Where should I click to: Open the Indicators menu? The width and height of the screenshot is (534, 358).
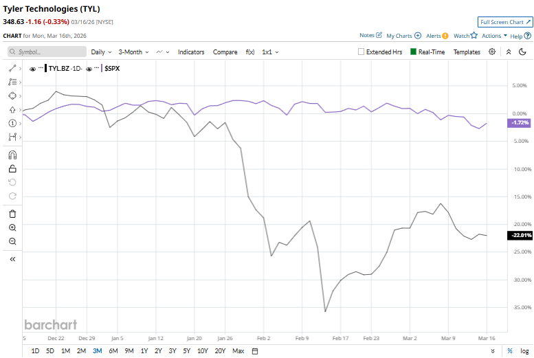click(x=191, y=52)
